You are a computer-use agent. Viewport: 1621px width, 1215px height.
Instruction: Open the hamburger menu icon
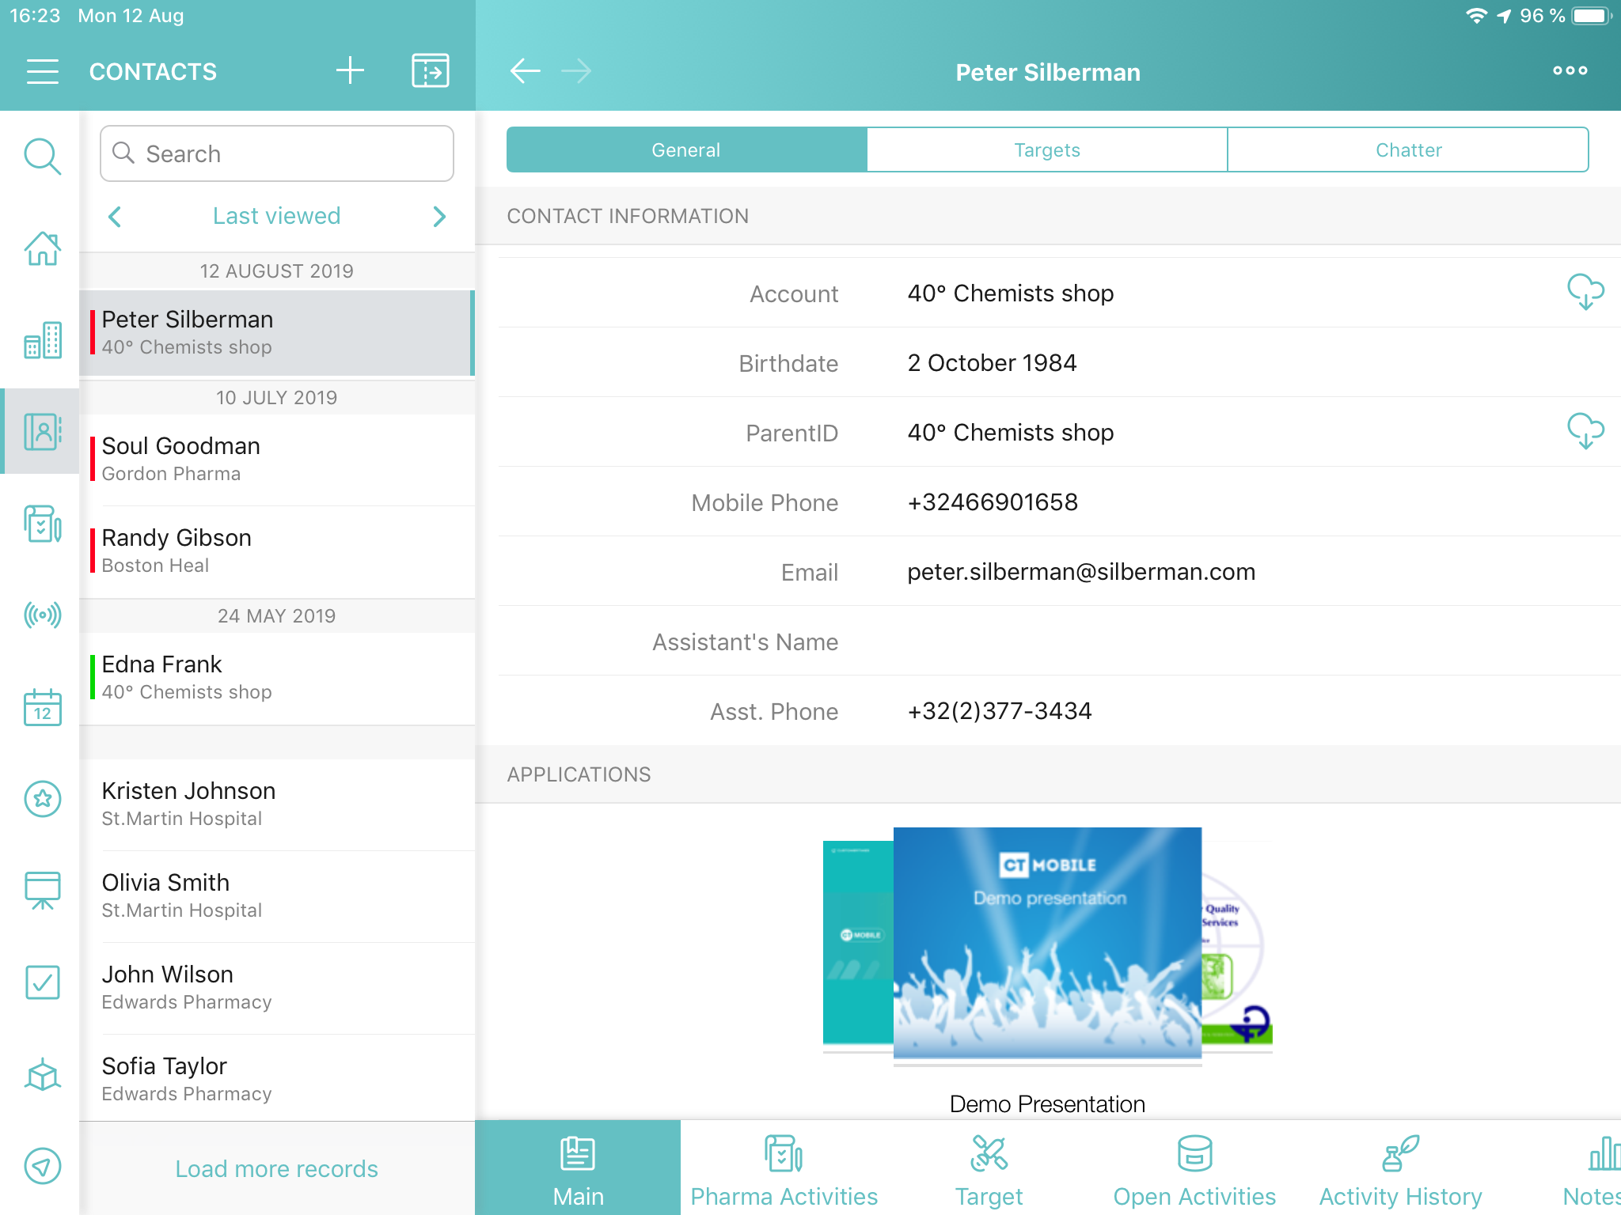43,71
